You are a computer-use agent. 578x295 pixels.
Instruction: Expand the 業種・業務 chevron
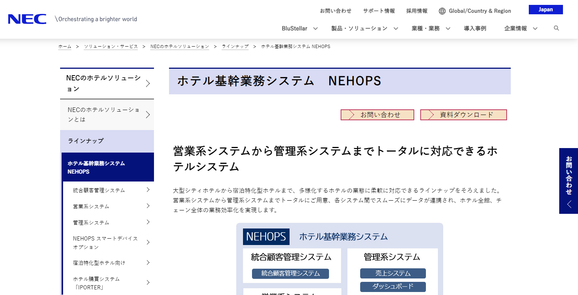click(448, 29)
